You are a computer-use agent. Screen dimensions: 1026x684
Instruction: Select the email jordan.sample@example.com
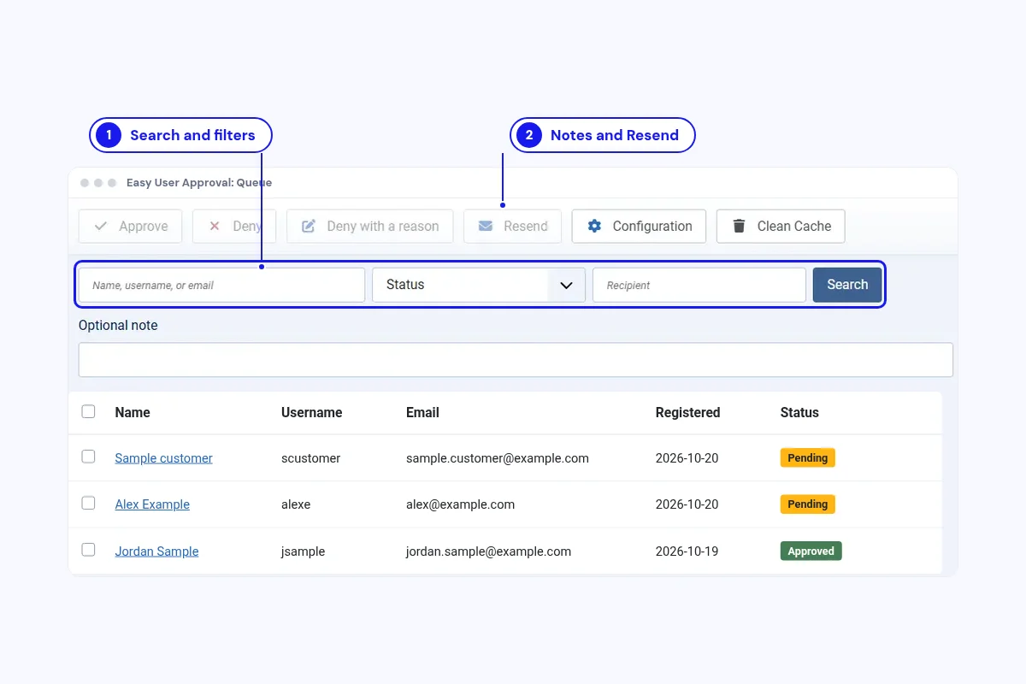[x=488, y=551]
